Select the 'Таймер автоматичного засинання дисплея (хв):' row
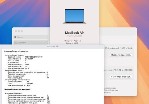Image resolution: width=149 pixels, height=104 pixels. tap(28, 99)
